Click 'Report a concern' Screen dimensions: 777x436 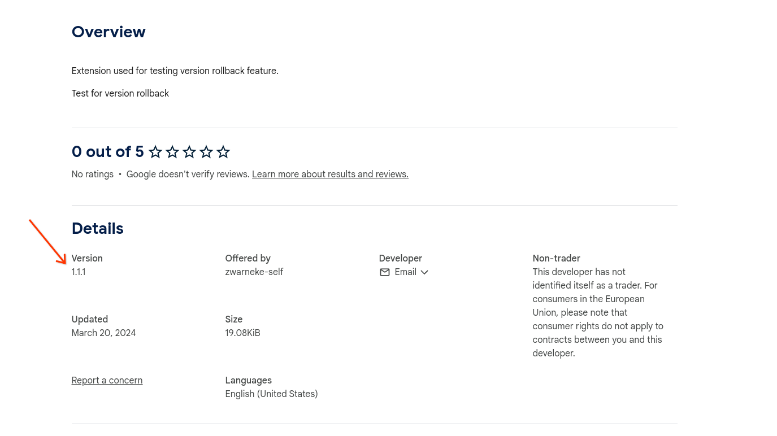107,380
